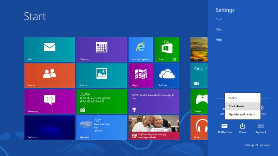Screen dimensions: 278x156
Task: Click the Keyboard icon in Settings
Action: [260, 129]
